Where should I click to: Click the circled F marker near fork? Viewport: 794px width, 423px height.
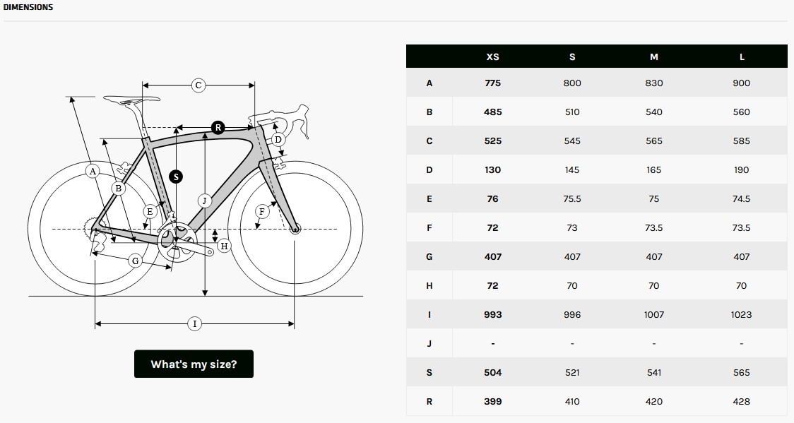pos(262,211)
